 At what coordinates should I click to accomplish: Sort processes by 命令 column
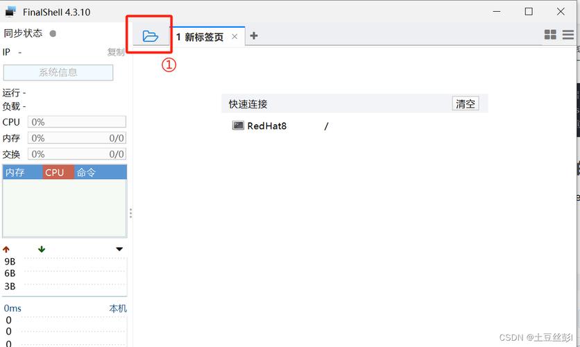[x=100, y=172]
